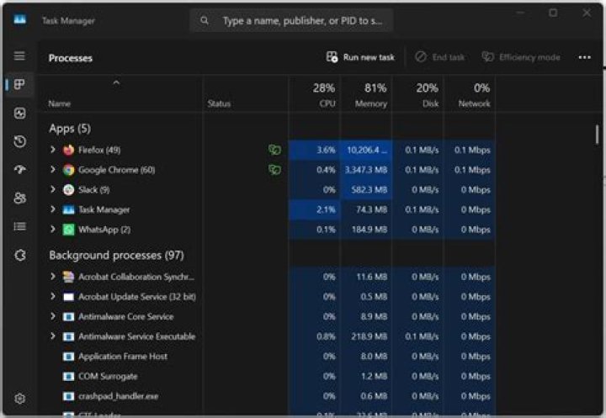The height and width of the screenshot is (418, 606).
Task: Open the App history sidebar page
Action: click(x=19, y=141)
